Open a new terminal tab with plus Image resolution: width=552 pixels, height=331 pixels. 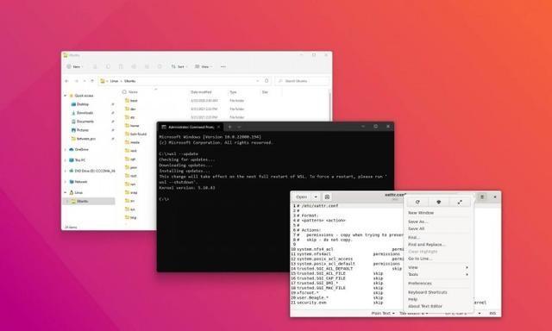pos(230,127)
